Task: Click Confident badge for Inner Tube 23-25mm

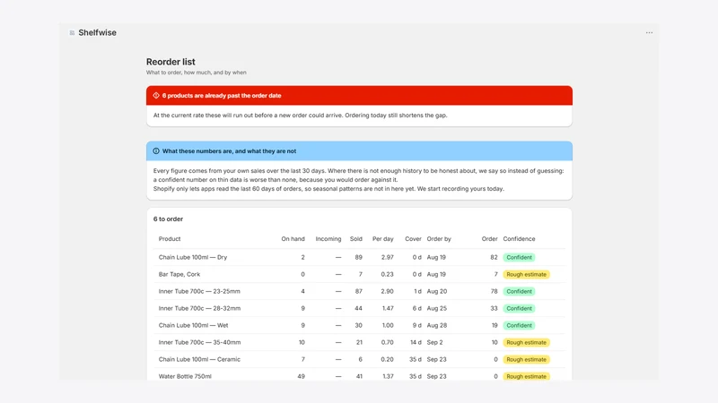Action: point(519,291)
